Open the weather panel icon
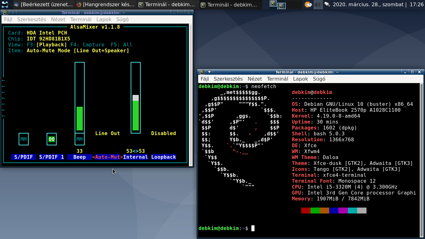 pyautogui.click(x=308, y=5)
